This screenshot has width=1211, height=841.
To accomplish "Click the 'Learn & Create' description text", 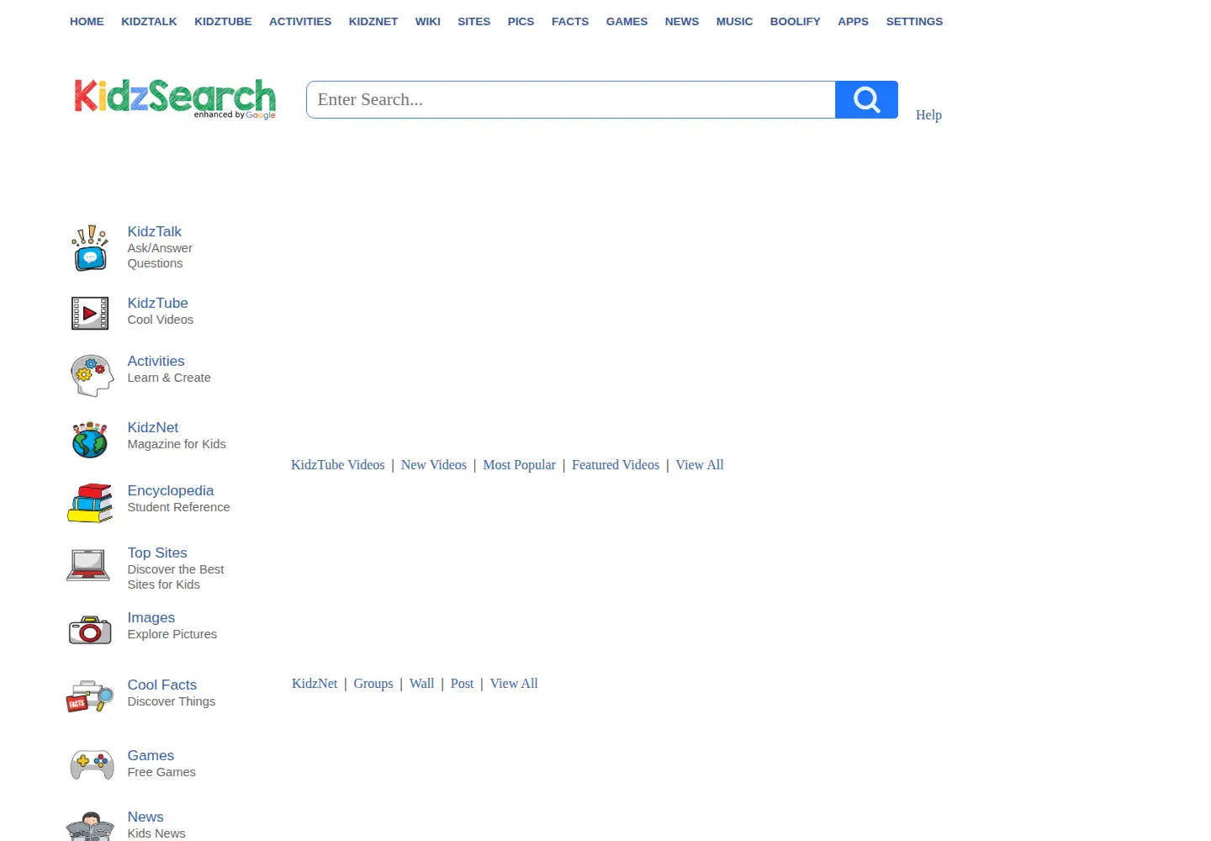I will coord(169,378).
